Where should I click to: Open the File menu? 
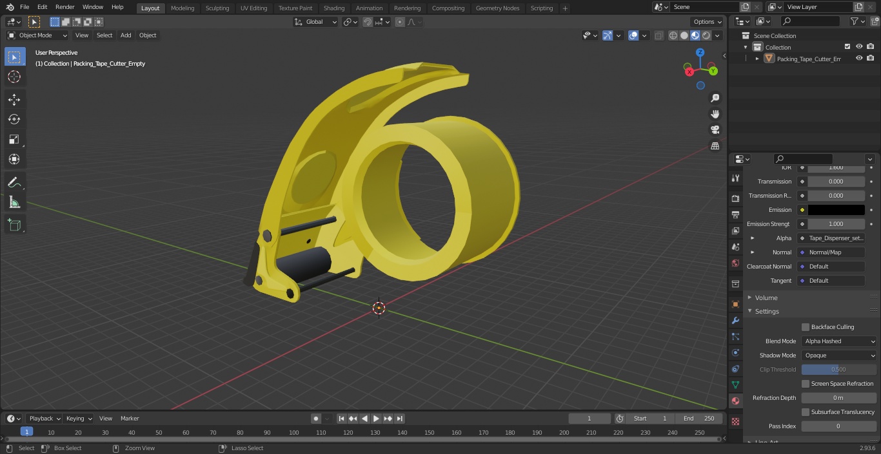25,7
